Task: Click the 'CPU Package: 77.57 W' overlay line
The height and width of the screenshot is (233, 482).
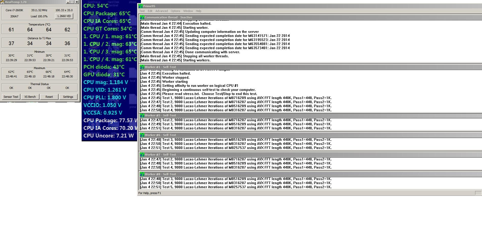Action: click(x=110, y=120)
